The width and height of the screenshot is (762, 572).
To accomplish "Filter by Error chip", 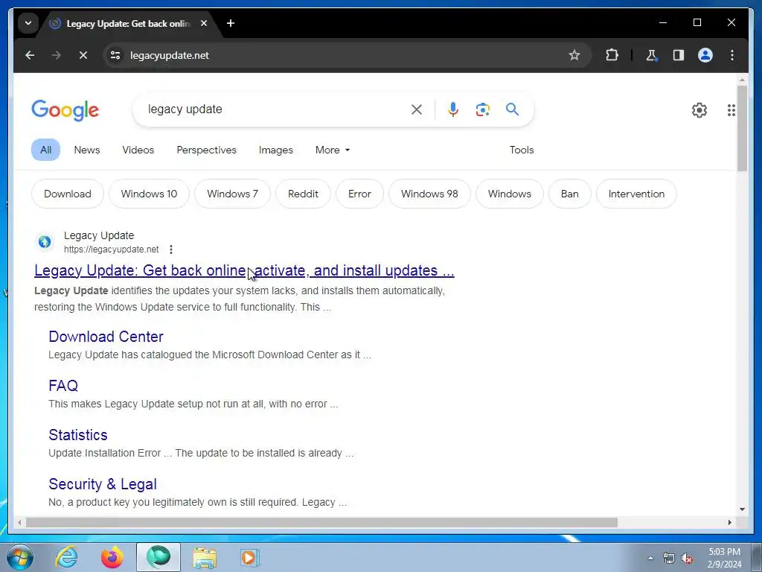I will [359, 194].
